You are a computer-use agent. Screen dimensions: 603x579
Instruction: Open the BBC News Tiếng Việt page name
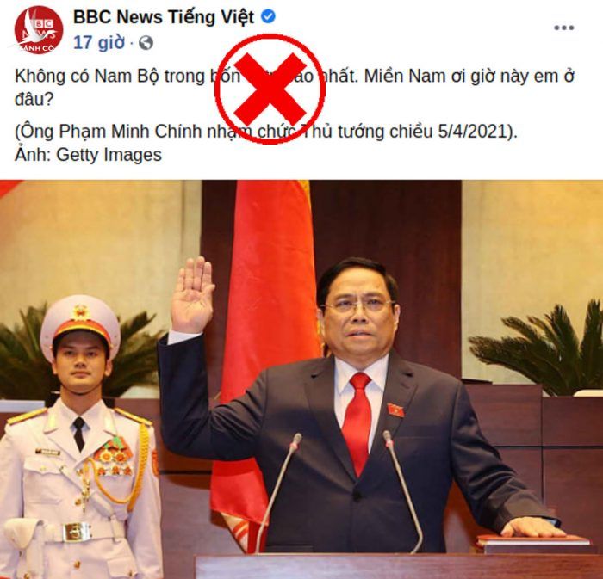(x=164, y=17)
